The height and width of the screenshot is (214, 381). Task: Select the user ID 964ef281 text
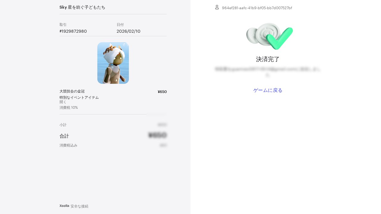[257, 8]
